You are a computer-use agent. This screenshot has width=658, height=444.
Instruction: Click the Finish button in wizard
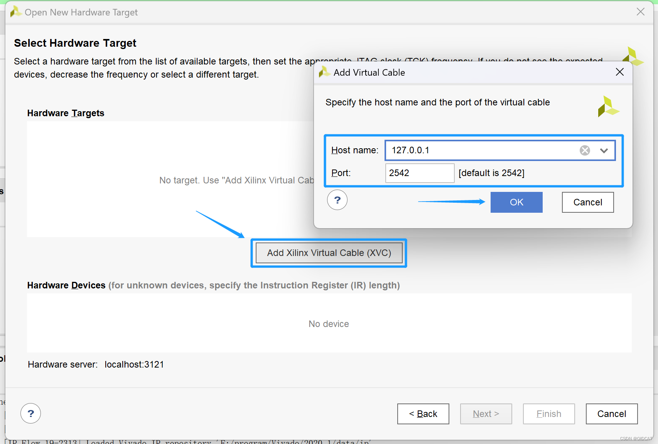click(x=549, y=414)
